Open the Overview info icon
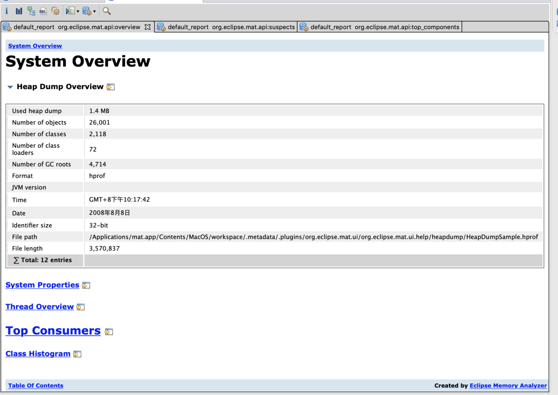 click(x=6, y=11)
